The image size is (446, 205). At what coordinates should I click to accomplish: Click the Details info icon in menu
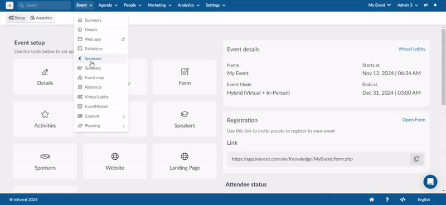80,30
